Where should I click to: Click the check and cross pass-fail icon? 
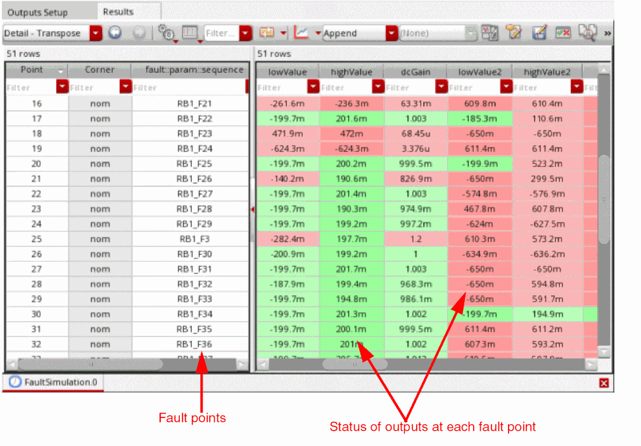[563, 33]
